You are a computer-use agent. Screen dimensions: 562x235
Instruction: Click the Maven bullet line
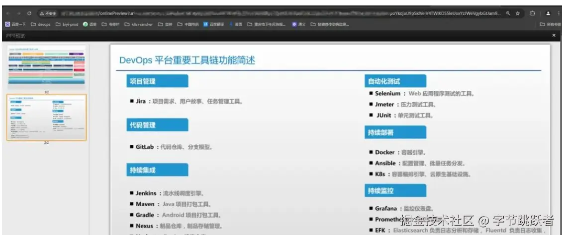click(x=171, y=204)
